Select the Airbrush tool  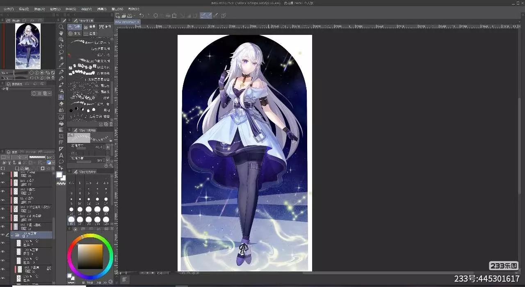point(61,91)
